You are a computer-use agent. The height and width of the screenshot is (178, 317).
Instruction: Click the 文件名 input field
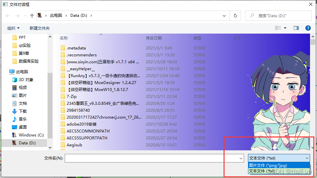click(x=154, y=158)
